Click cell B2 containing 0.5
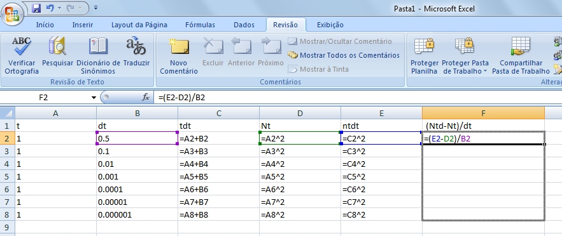This screenshot has width=562, height=236. 137,138
